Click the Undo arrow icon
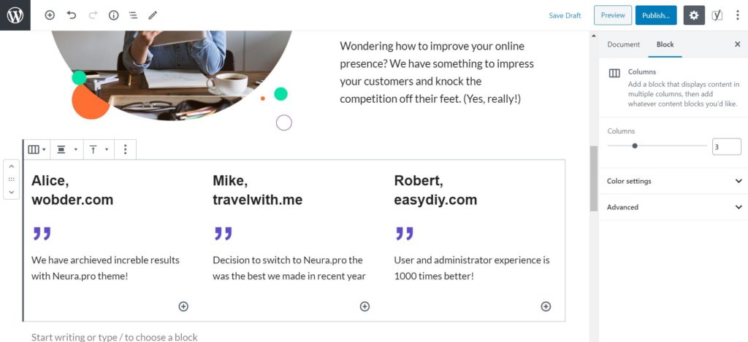748x342 pixels. pyautogui.click(x=72, y=15)
